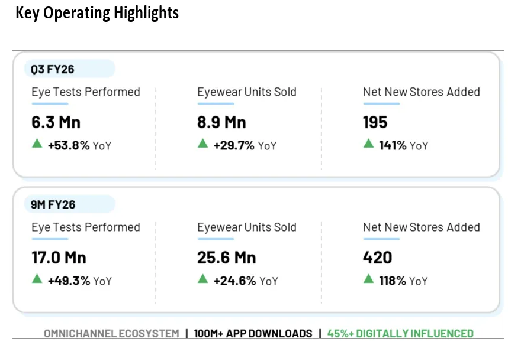Click the green arrow beside +29.7% YoY

point(203,143)
